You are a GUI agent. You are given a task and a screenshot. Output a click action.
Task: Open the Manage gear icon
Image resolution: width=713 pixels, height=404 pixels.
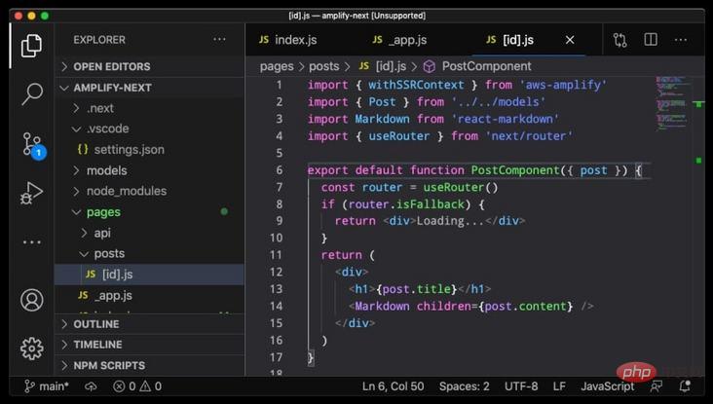(32, 348)
